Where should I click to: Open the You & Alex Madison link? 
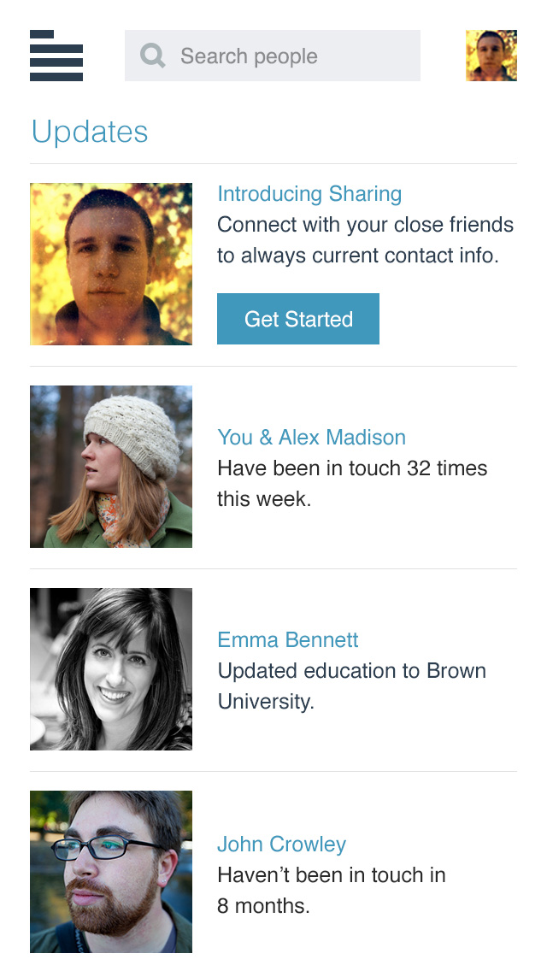click(x=311, y=438)
